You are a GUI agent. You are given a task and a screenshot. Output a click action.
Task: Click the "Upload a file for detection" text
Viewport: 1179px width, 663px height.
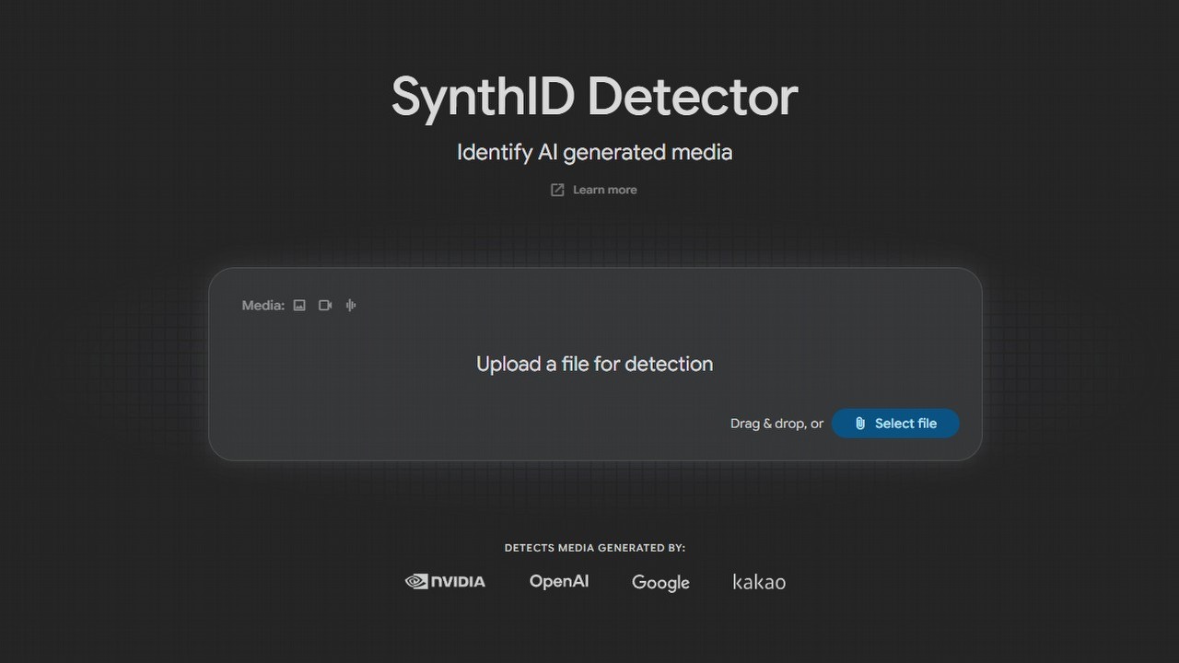click(594, 364)
